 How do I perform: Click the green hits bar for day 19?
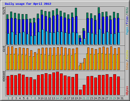click(x=76, y=12)
